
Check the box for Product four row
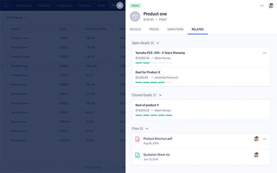click(x=5, y=66)
